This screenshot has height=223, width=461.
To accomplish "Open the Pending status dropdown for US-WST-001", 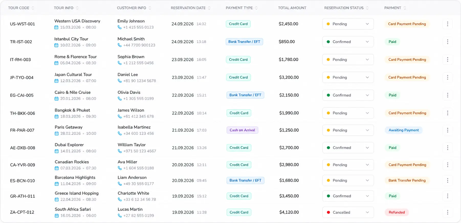I will point(348,24).
